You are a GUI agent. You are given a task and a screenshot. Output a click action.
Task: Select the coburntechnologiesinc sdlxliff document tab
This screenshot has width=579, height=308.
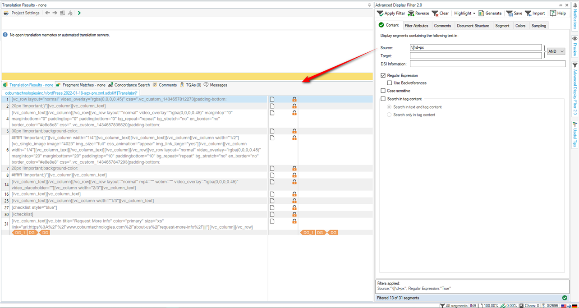pos(71,93)
